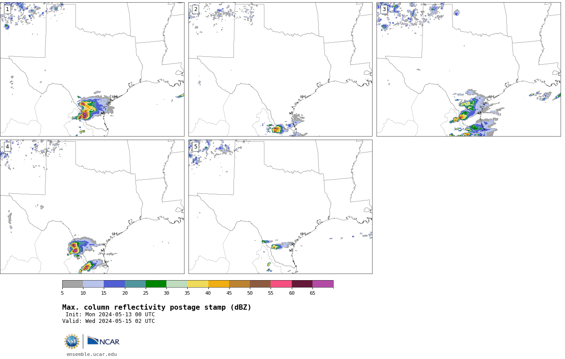Click the number 2 panel label
Viewport: 565px width, 359px height.
coord(196,9)
